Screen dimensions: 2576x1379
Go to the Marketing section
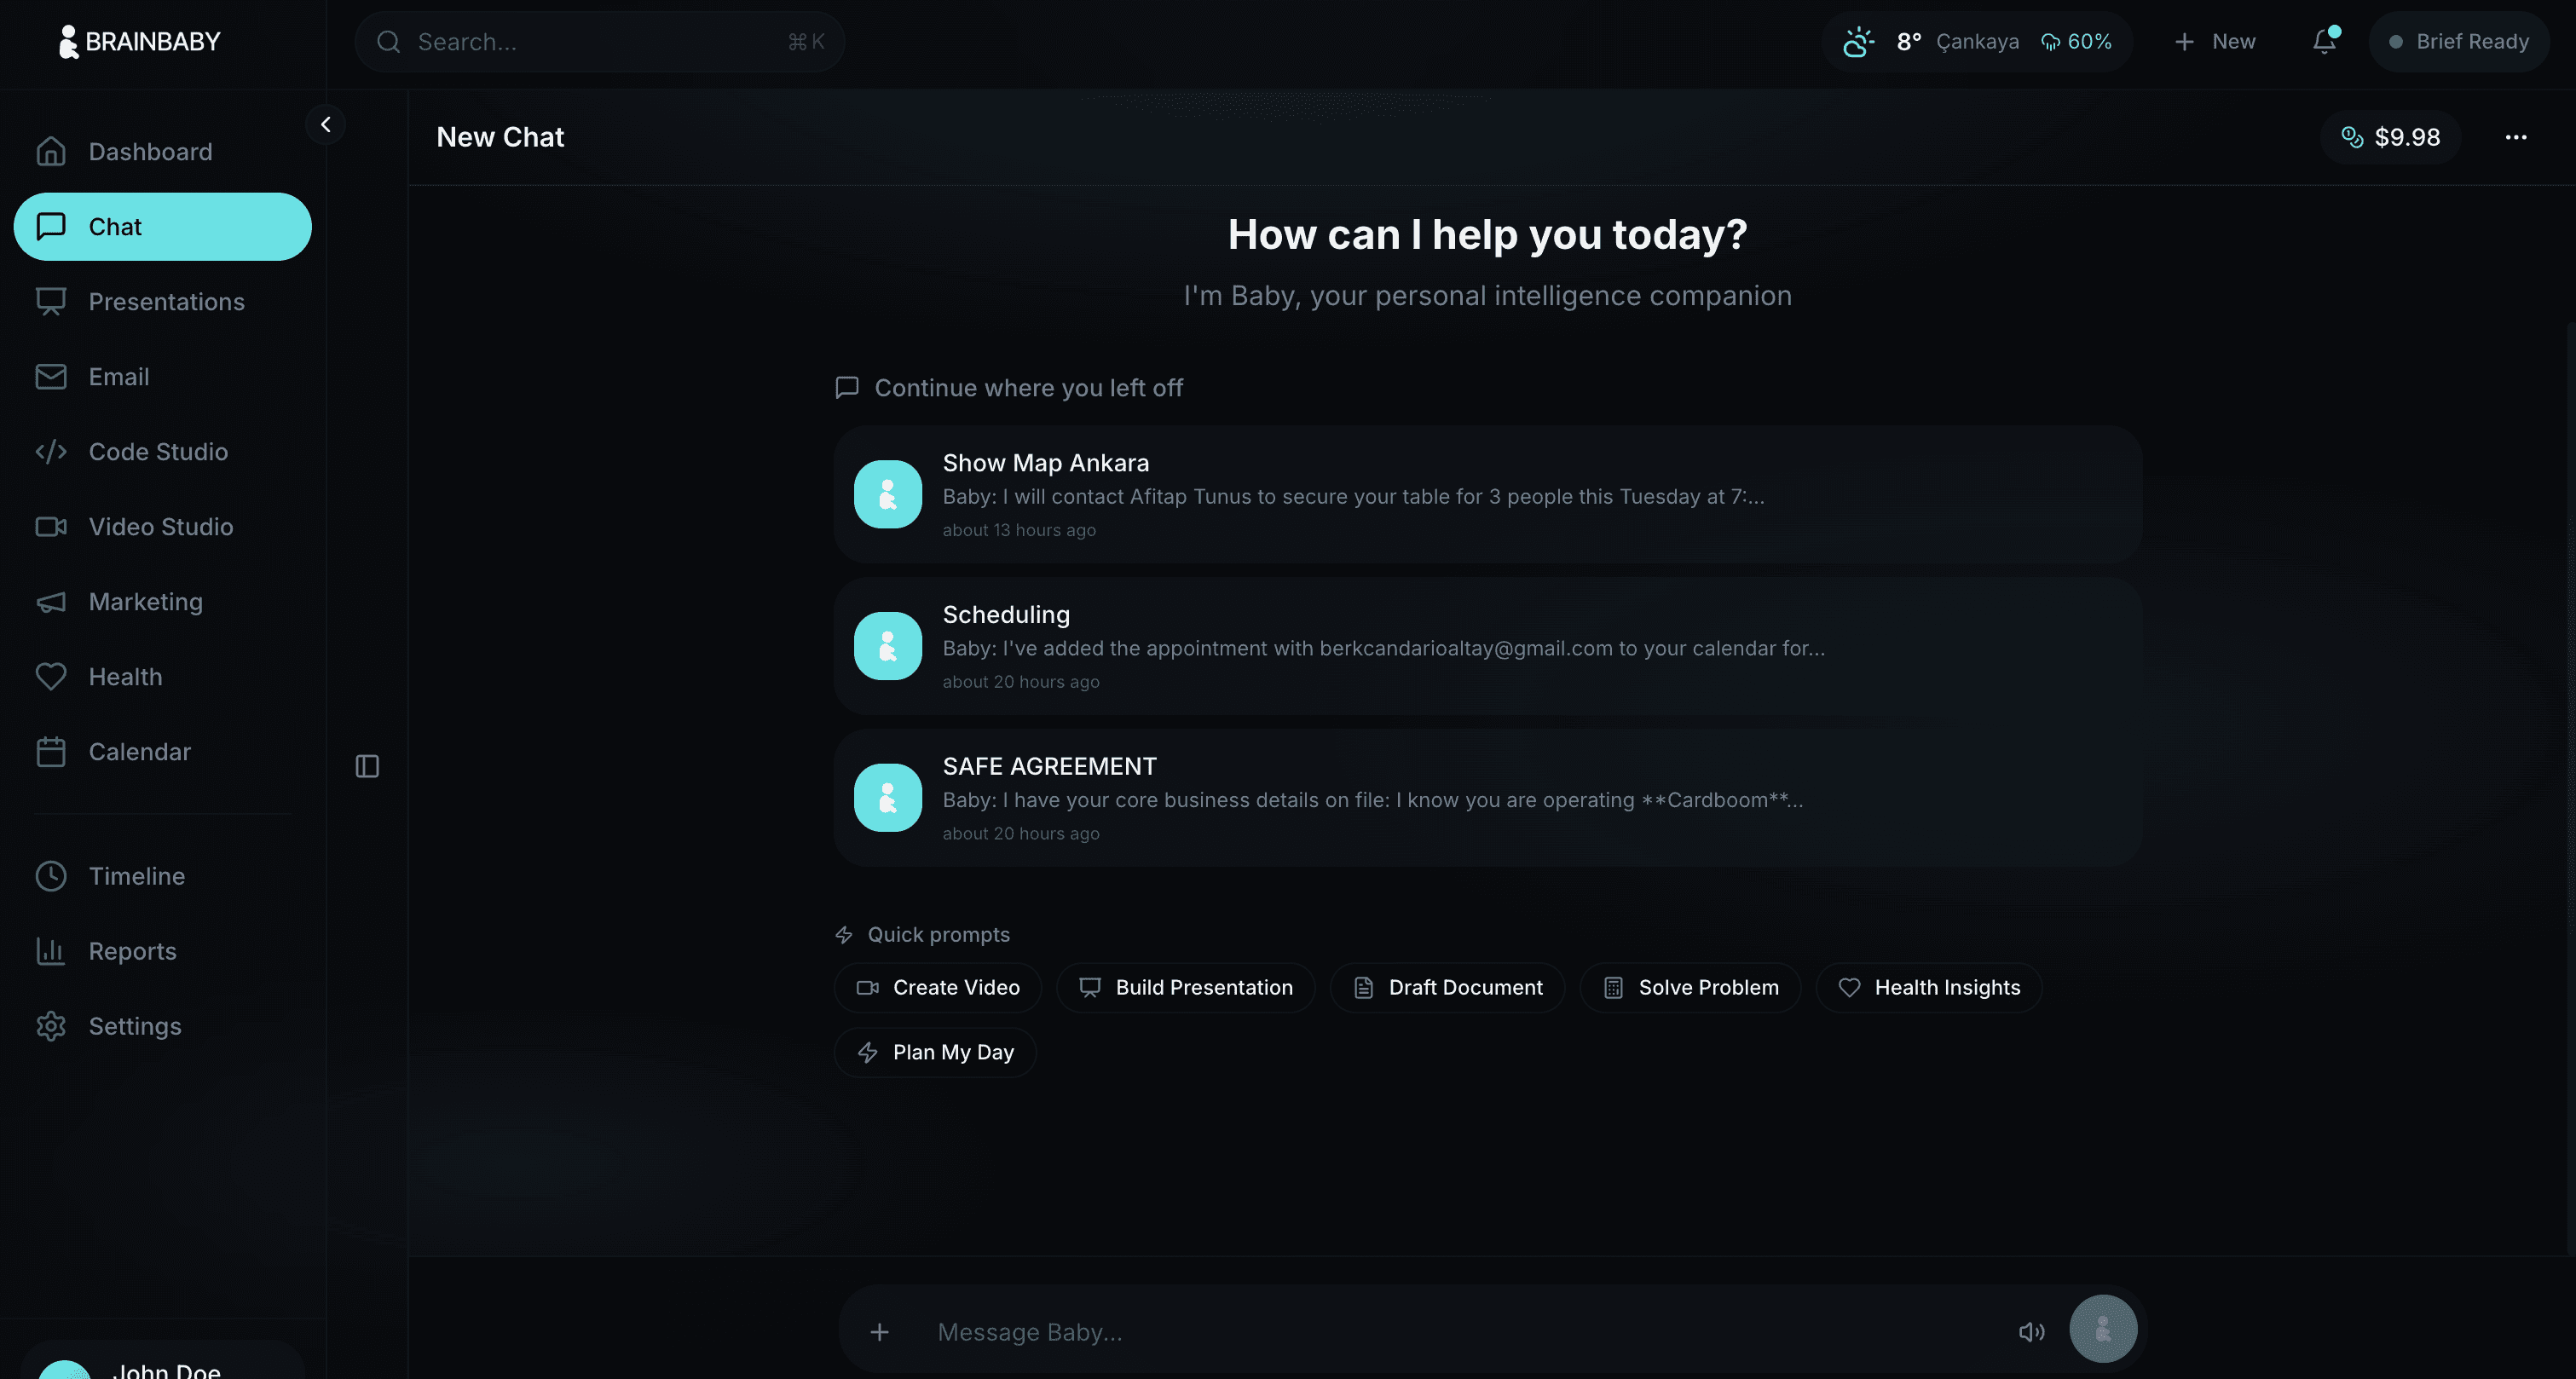[x=145, y=602]
